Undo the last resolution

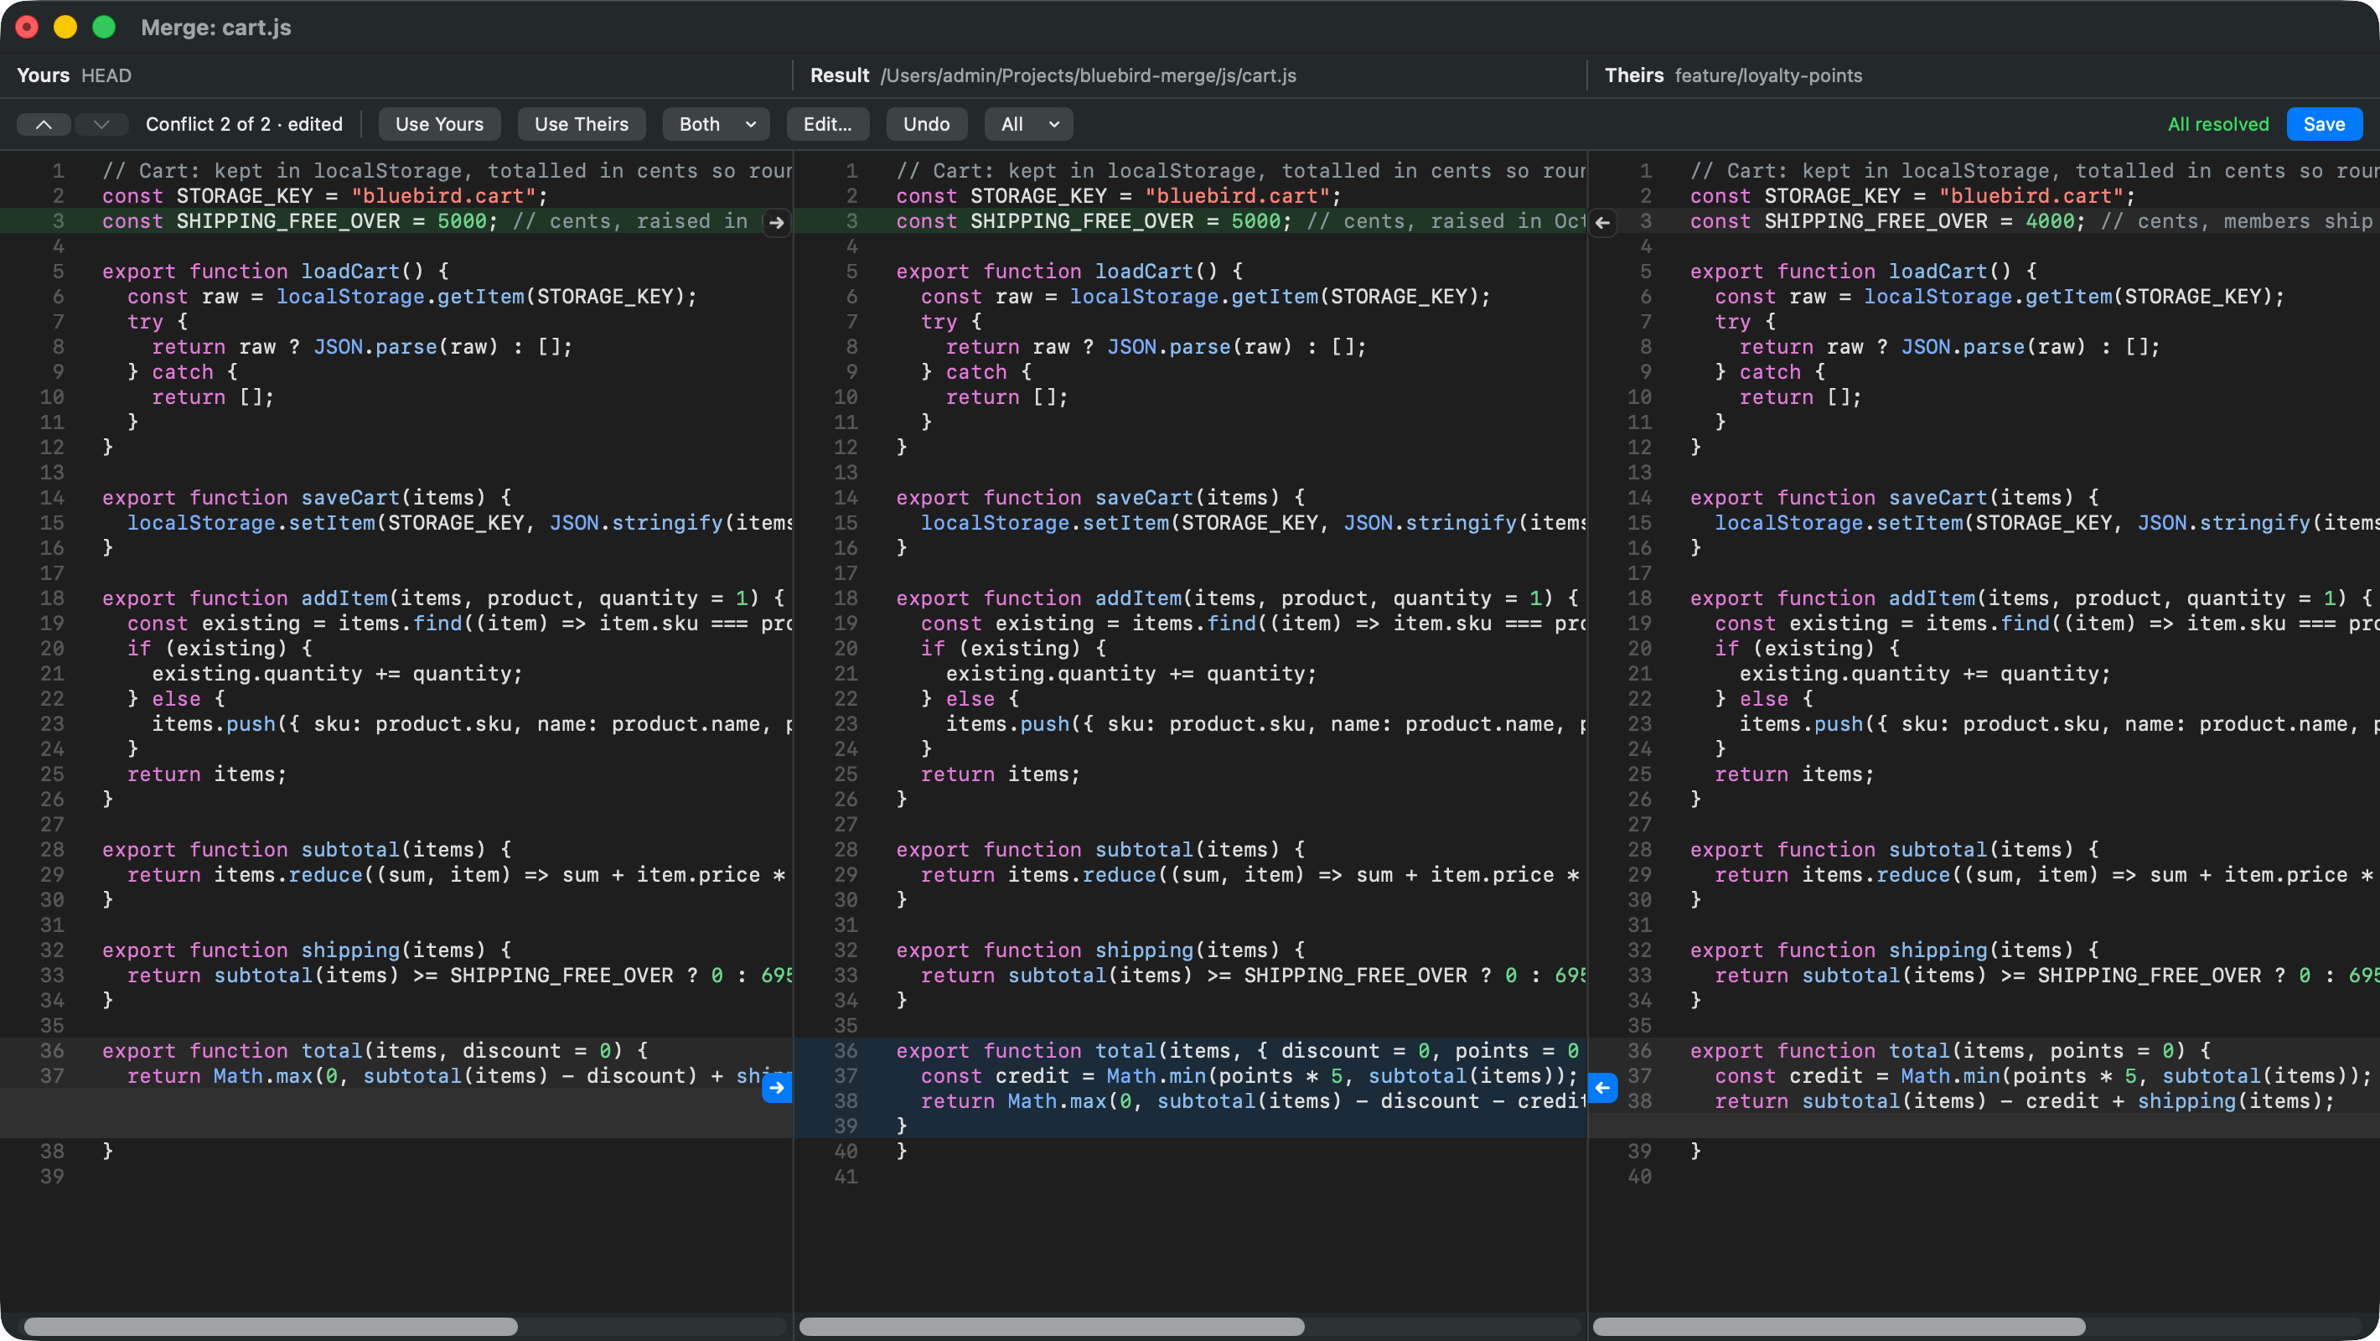[926, 124]
